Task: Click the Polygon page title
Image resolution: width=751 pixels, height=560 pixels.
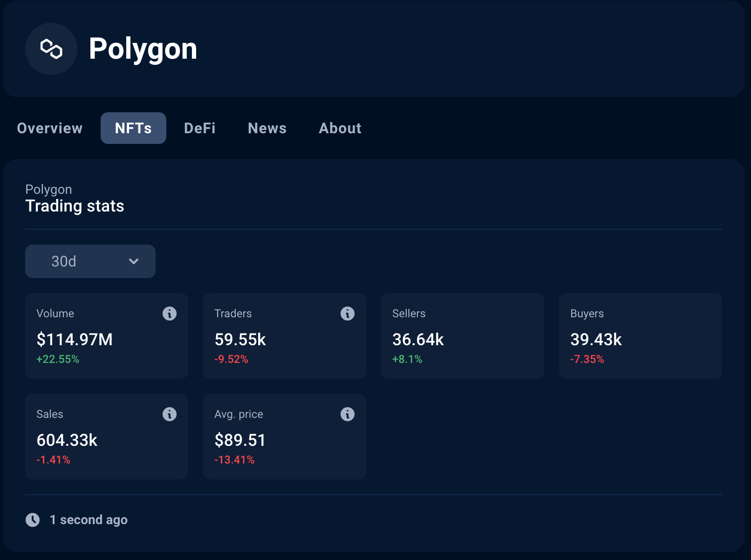Action: pyautogui.click(x=143, y=49)
